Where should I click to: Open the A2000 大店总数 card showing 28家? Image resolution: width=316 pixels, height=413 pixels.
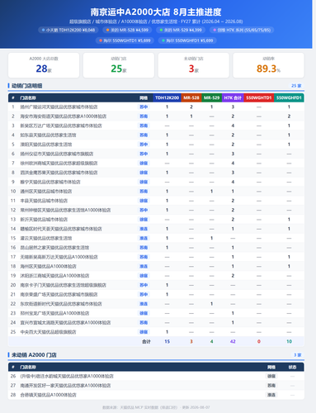[44, 65]
